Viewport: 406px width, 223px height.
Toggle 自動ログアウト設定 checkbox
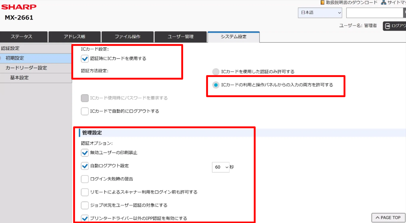pos(85,166)
